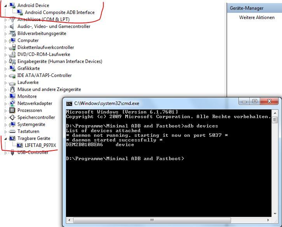The width and height of the screenshot is (282, 227).
Task: Expand the Audio-, Video- und Gamecontroller node
Action: pos(5,26)
